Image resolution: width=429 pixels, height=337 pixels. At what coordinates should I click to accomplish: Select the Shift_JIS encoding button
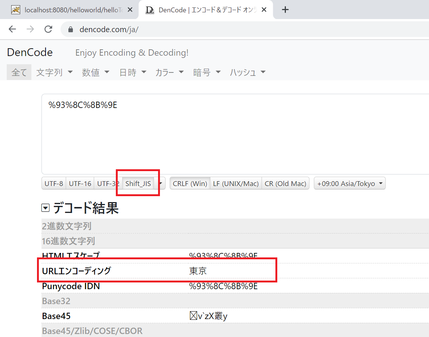138,183
